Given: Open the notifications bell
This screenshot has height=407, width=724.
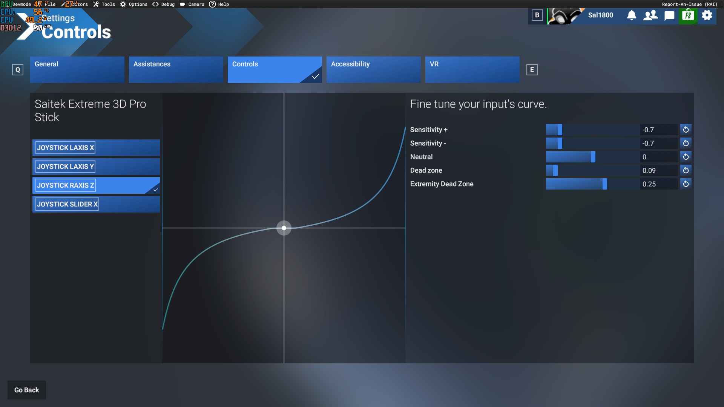Looking at the screenshot, I should tap(632, 15).
